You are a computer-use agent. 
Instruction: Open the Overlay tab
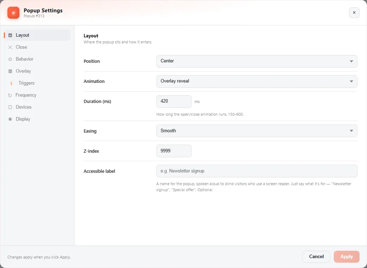pyautogui.click(x=37, y=71)
